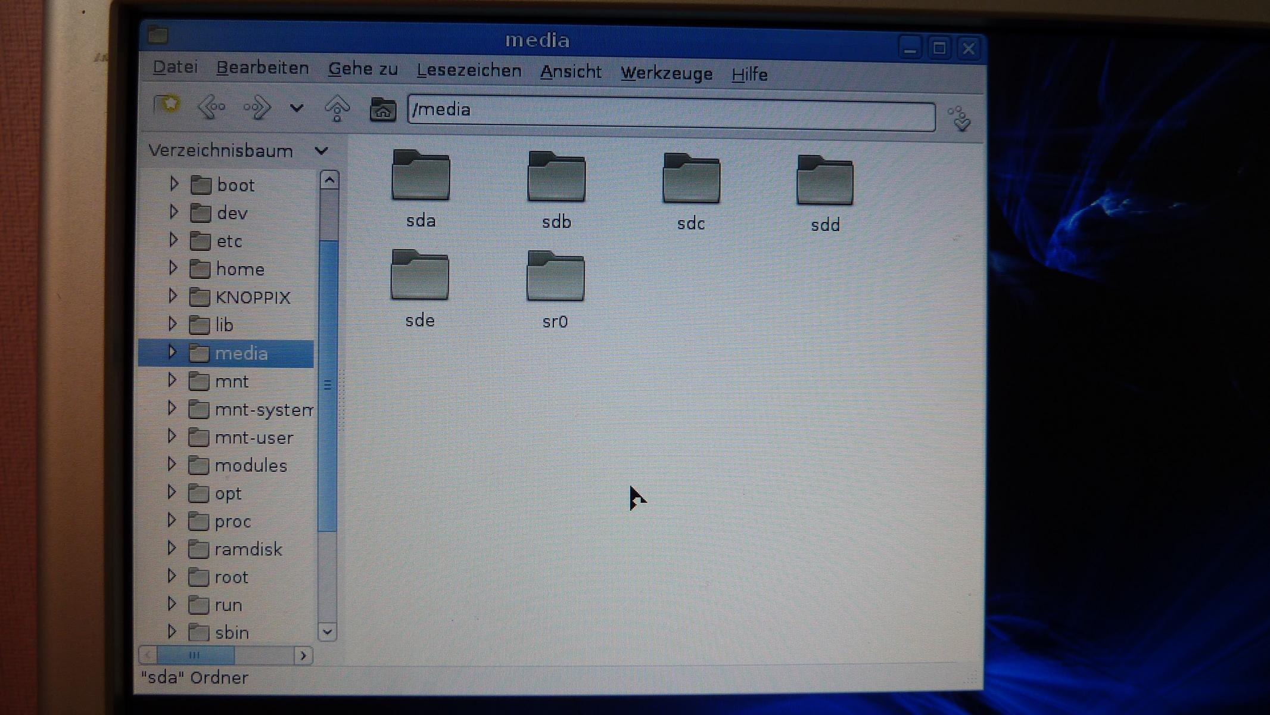Click the home folder toolbar icon

point(382,110)
